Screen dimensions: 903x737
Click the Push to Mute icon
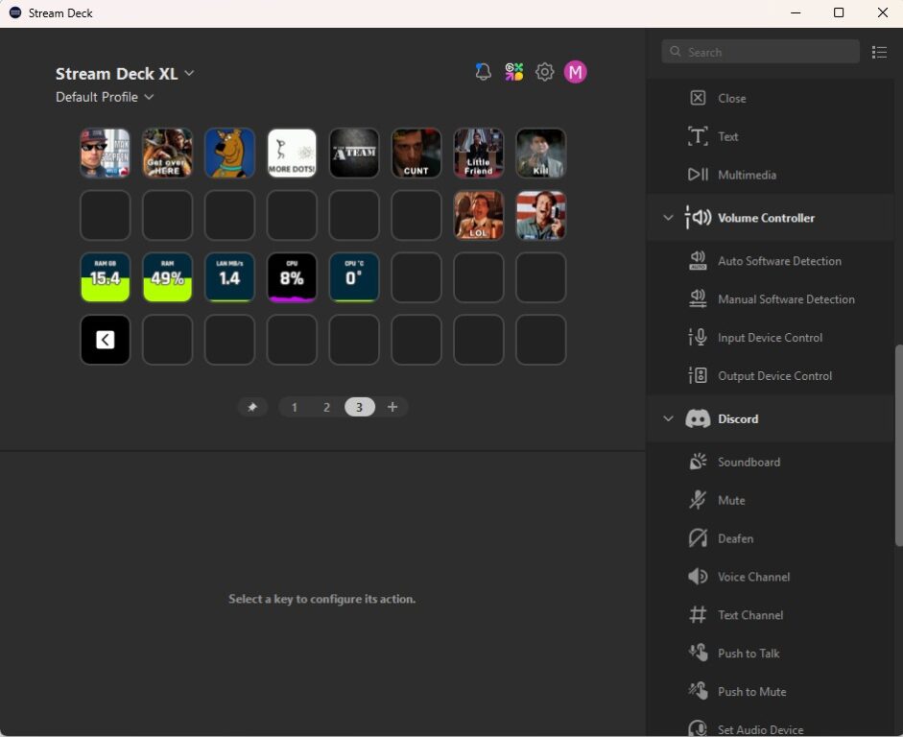click(698, 691)
